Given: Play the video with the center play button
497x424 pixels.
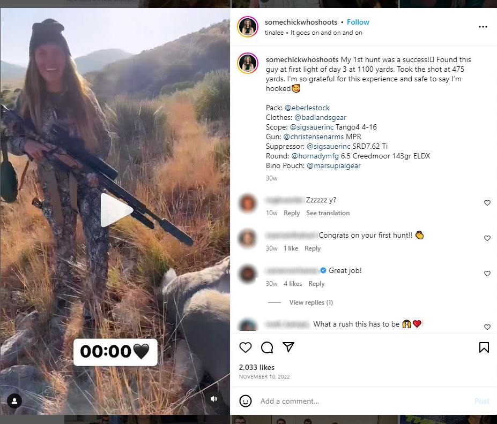Looking at the screenshot, I should (114, 210).
